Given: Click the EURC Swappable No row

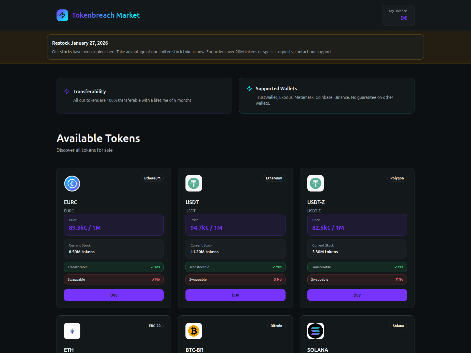Looking at the screenshot, I should [114, 279].
